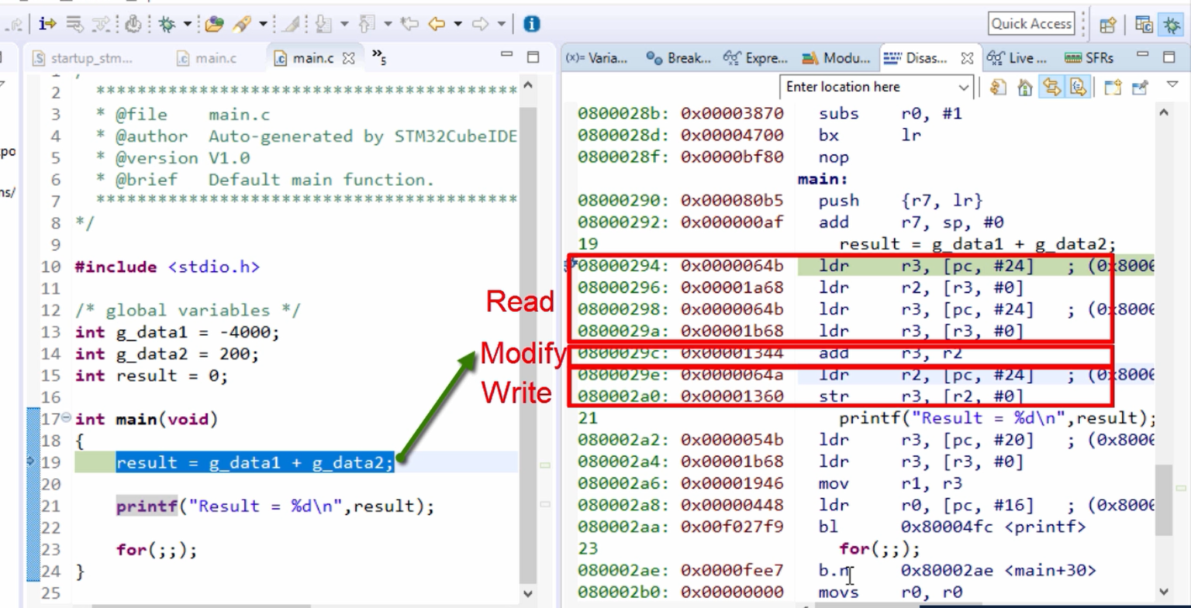Screen dimensions: 1191x608
Task: Click line 15 declaring result variable
Action: tap(152, 376)
